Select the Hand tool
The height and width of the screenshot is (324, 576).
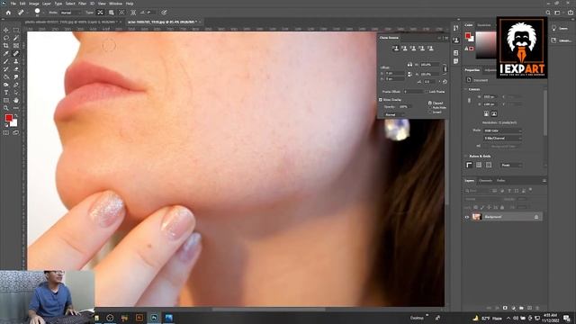pyautogui.click(x=16, y=100)
